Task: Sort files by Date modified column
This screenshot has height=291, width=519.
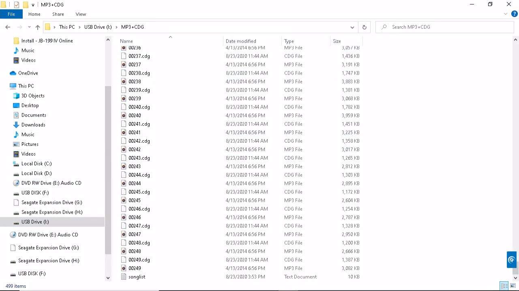Action: coord(241,41)
